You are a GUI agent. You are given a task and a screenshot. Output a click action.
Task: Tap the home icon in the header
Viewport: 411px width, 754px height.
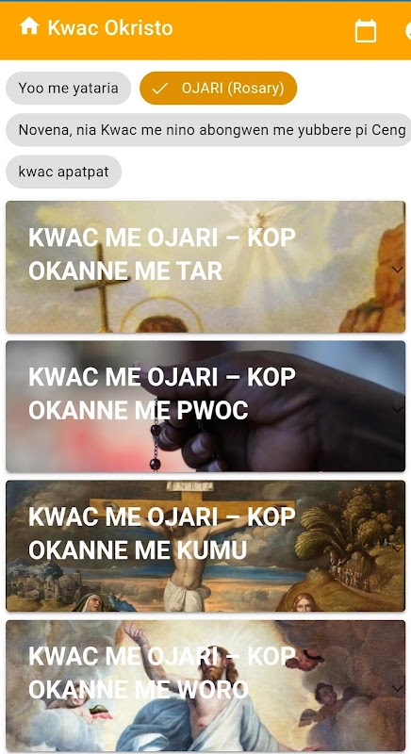pos(29,26)
